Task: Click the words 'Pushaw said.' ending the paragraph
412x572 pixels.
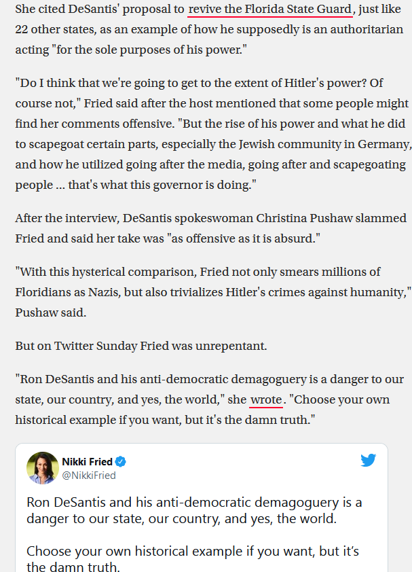Action: [51, 312]
